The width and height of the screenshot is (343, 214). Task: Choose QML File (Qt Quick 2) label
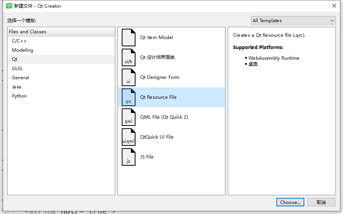[x=164, y=117]
